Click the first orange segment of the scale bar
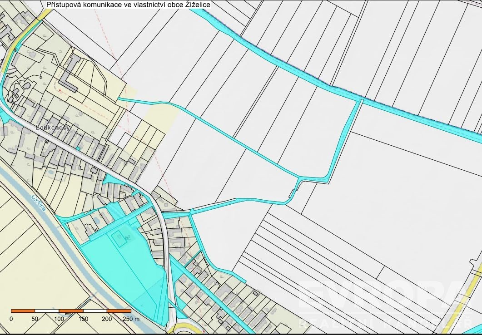This screenshot has height=335, width=482. [23, 311]
